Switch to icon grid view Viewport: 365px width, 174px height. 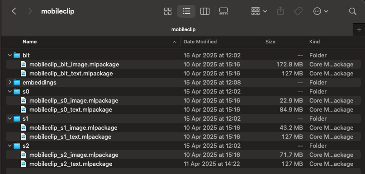click(x=168, y=11)
